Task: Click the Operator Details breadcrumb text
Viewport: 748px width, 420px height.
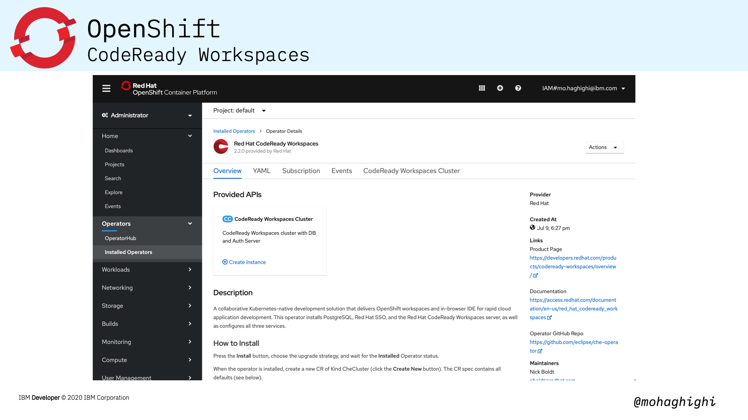Action: click(x=284, y=131)
